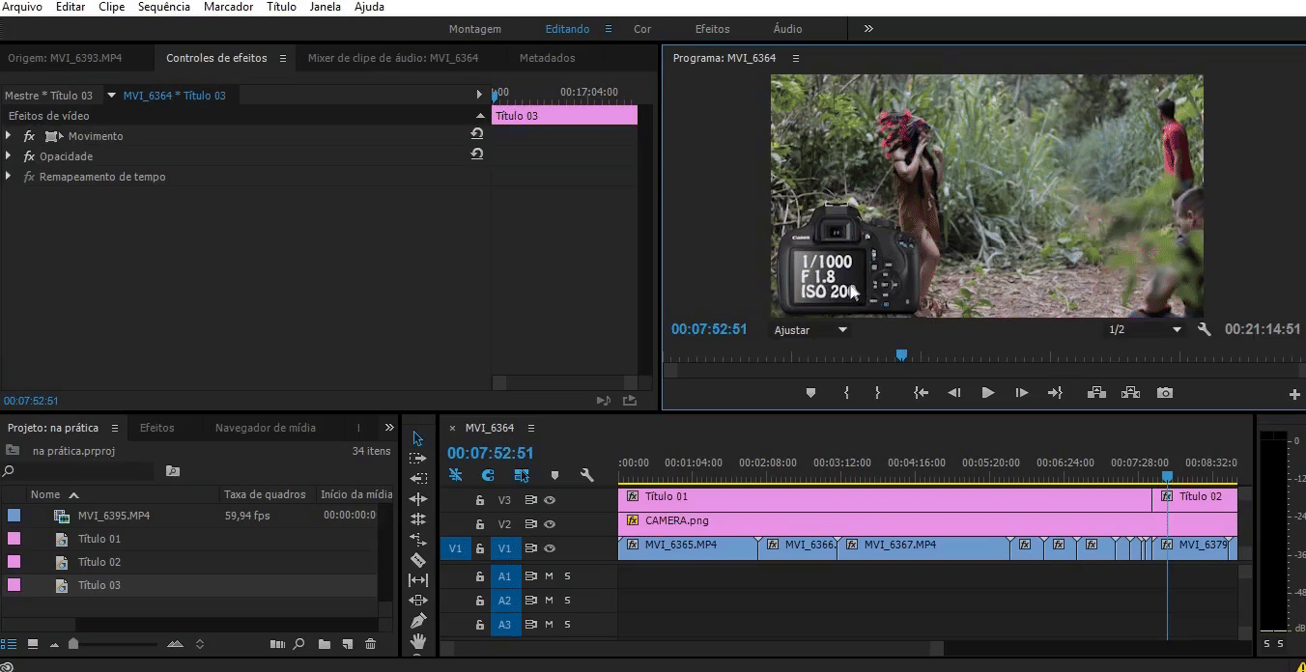Play the sequence in Program monitor
The height and width of the screenshot is (672, 1306).
(x=987, y=393)
